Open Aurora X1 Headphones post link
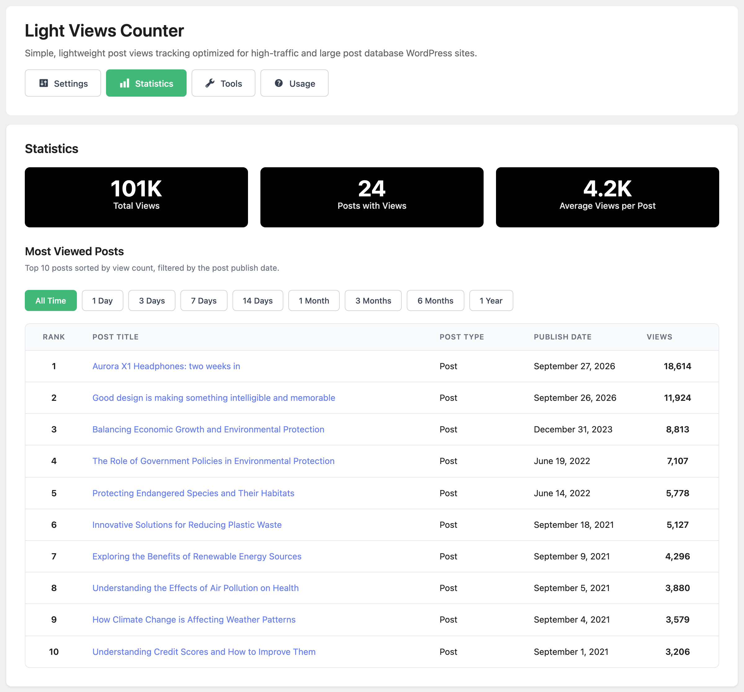Screen dimensions: 744x692 166,366
